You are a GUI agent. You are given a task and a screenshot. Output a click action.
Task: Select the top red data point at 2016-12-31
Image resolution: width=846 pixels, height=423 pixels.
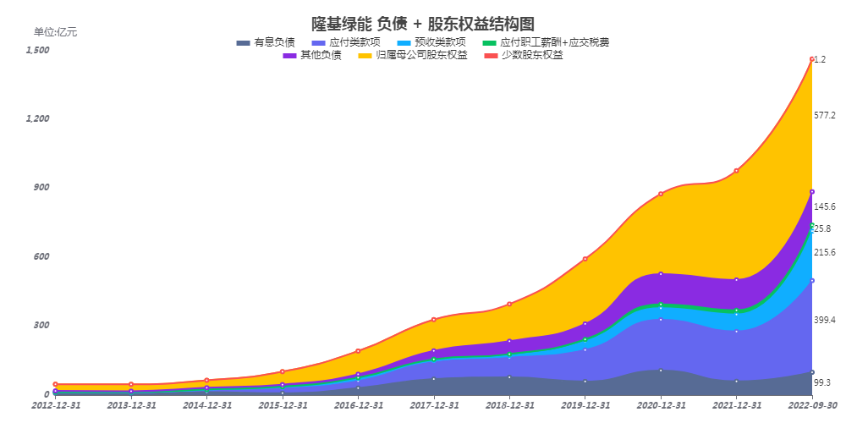(x=358, y=351)
